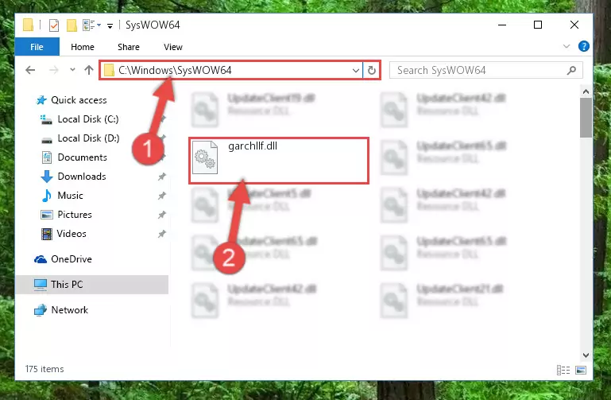Click the window folder icon in title bar

28,25
